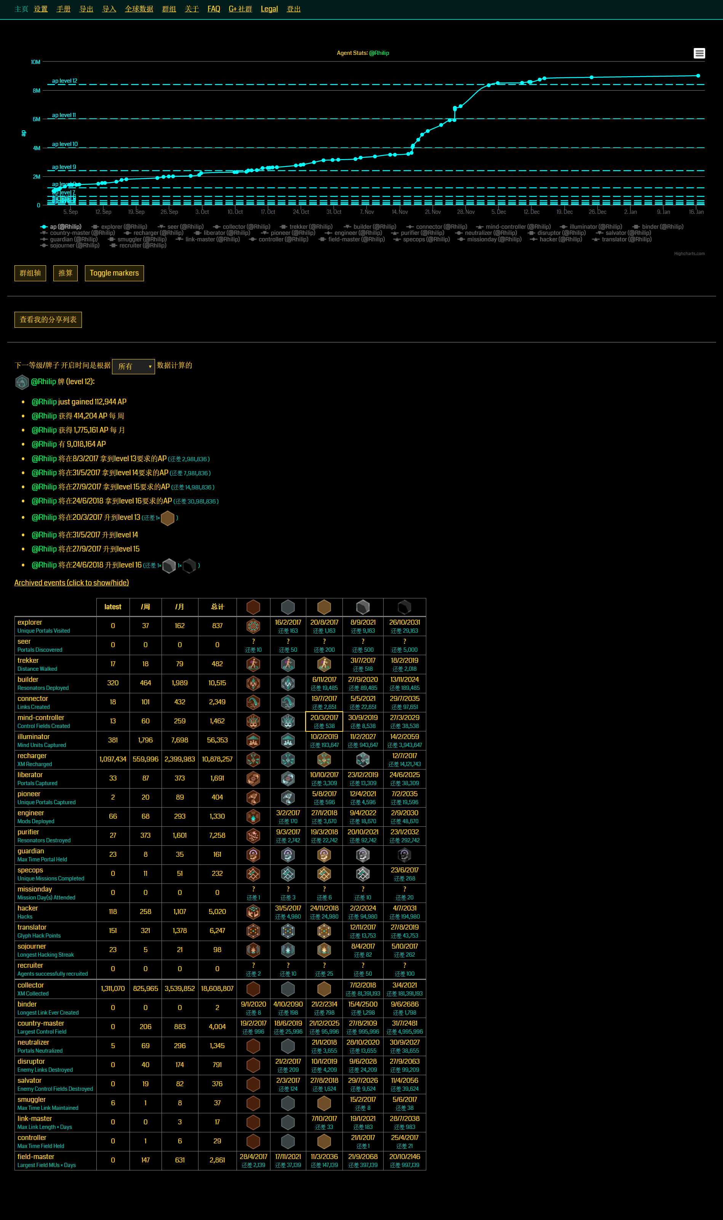Open the 设置 menu item
Image resolution: width=723 pixels, height=1220 pixels.
pyautogui.click(x=40, y=9)
